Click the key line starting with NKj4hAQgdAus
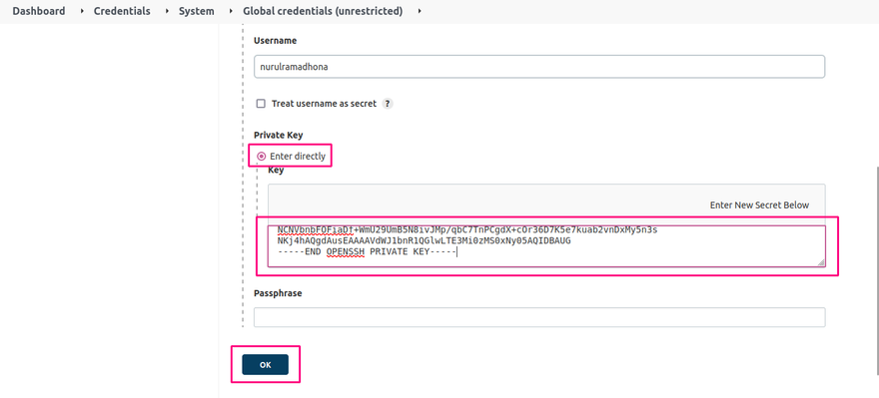 coord(424,241)
